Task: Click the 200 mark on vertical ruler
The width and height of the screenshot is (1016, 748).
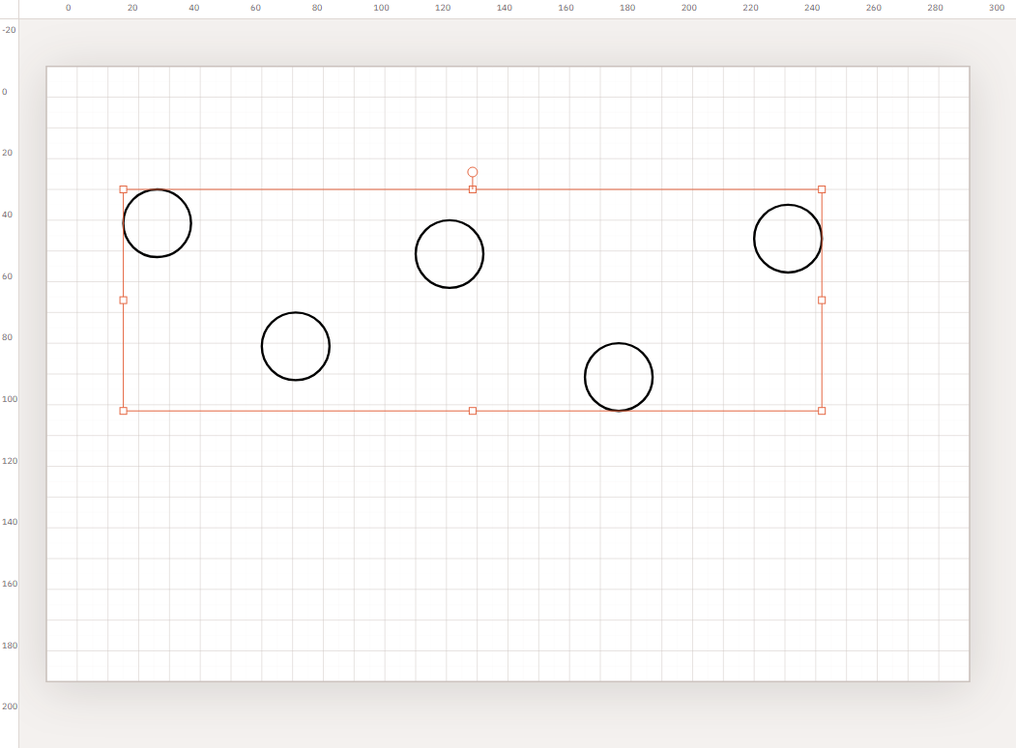Action: pos(10,706)
